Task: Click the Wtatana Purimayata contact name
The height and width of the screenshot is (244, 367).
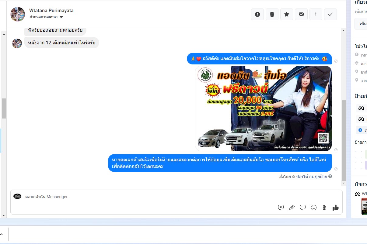Action: (x=51, y=10)
